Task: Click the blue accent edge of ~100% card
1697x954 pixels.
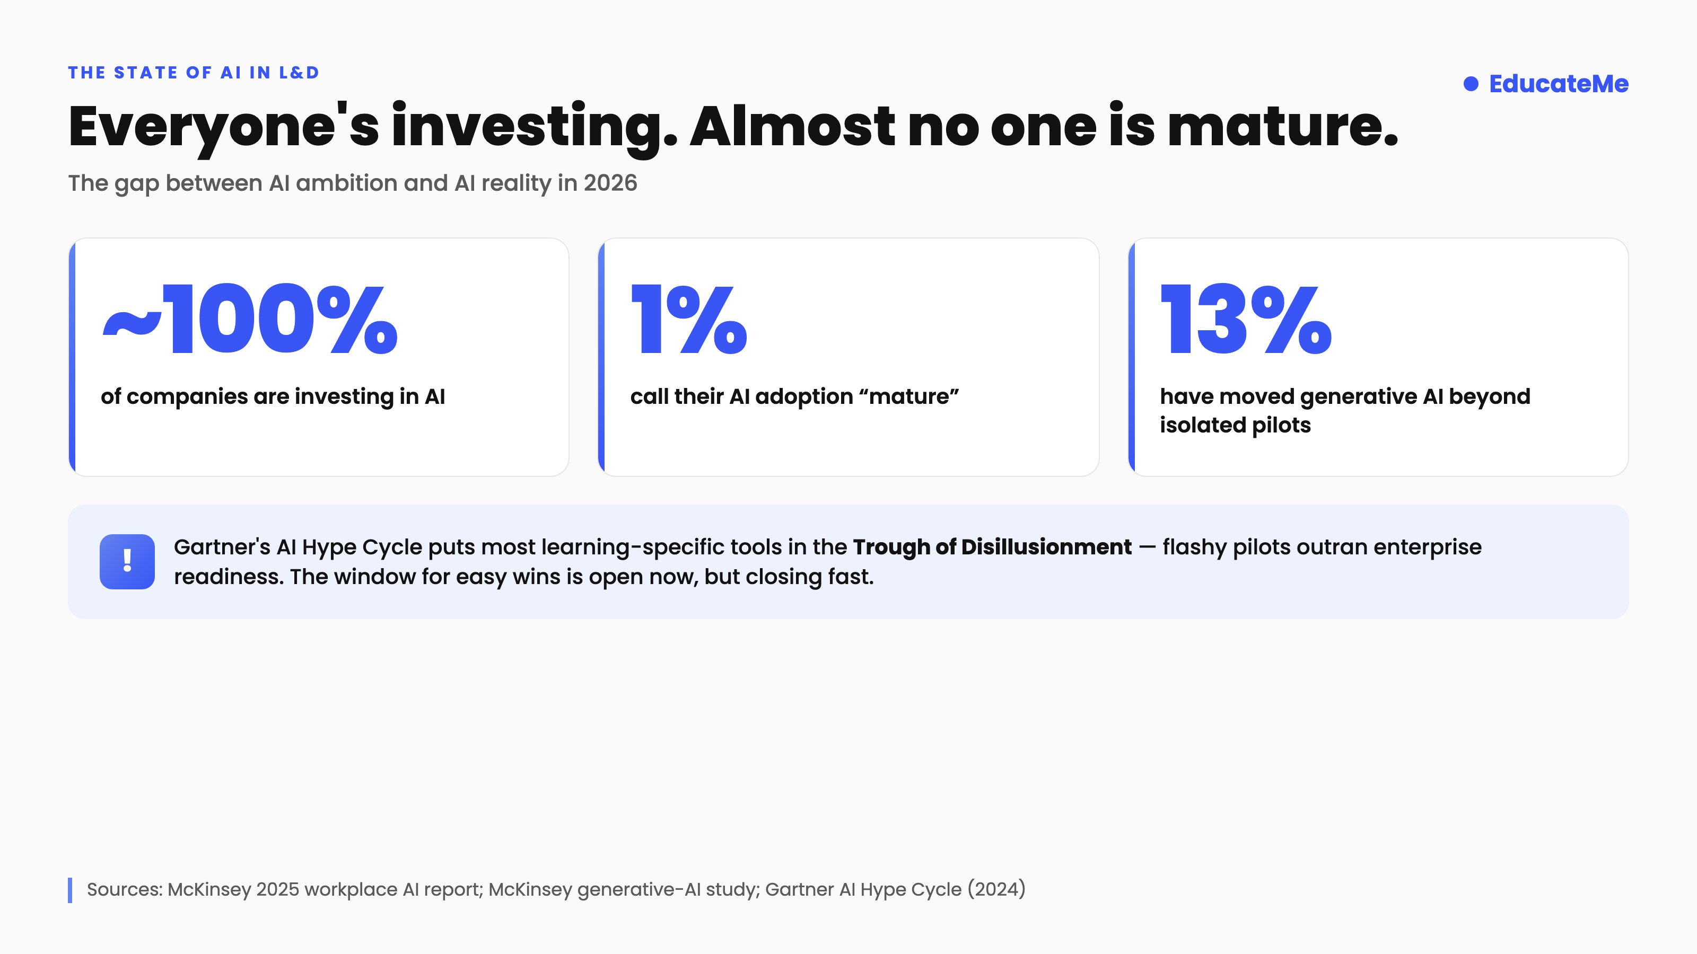Action: [73, 358]
